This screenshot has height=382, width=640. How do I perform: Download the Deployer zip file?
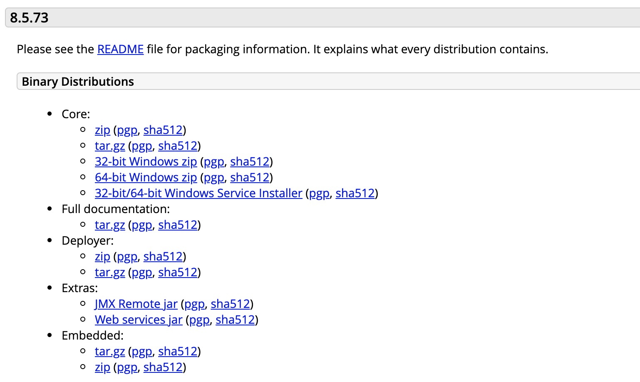(x=102, y=256)
